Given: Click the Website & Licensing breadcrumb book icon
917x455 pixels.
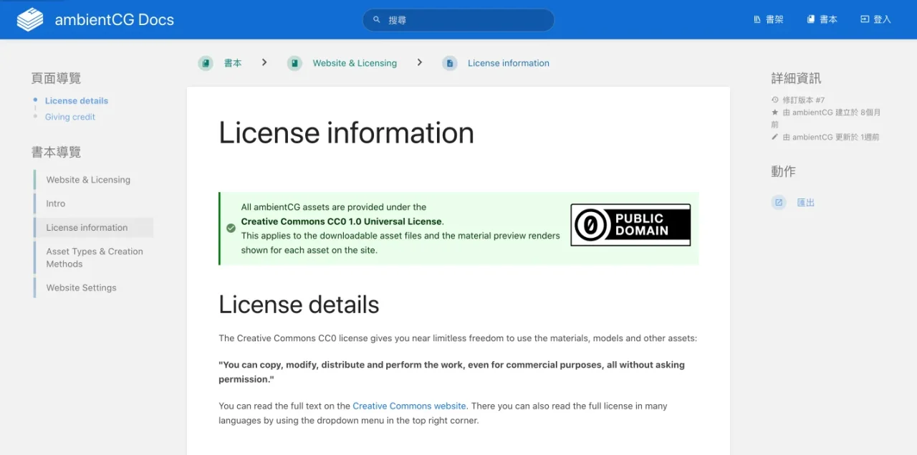Looking at the screenshot, I should tap(294, 63).
